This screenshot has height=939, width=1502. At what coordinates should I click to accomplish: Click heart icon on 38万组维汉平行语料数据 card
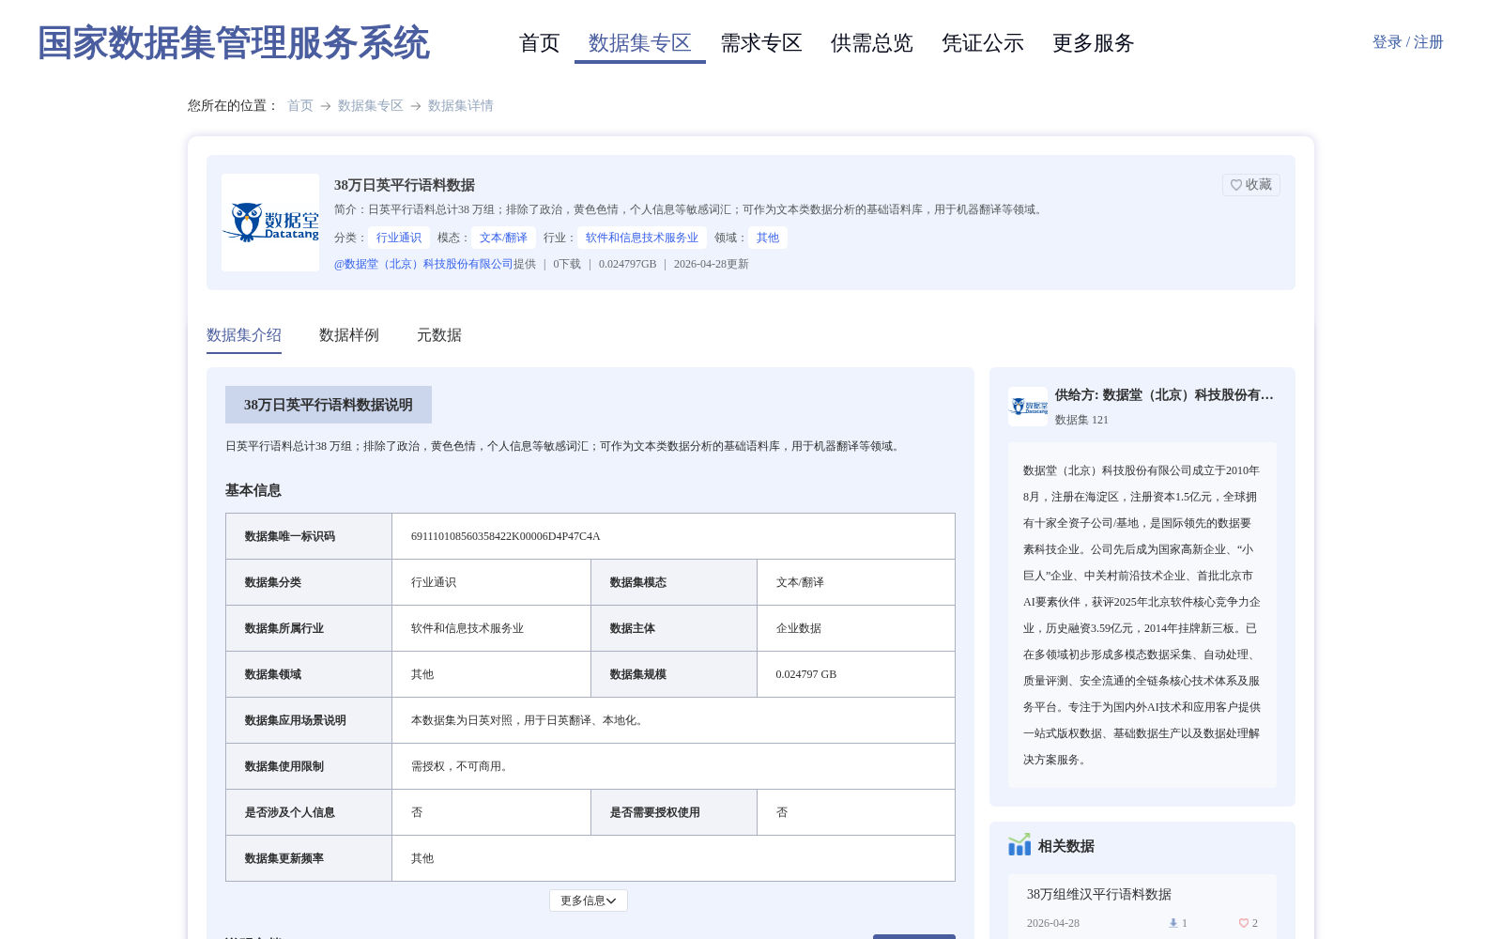[x=1243, y=923]
